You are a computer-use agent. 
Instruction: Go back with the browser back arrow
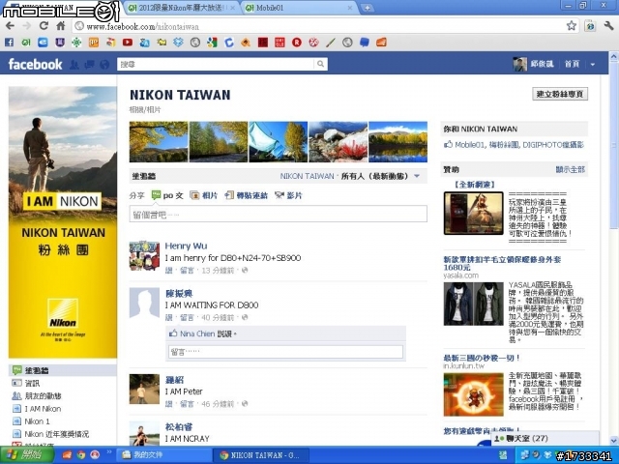point(11,26)
